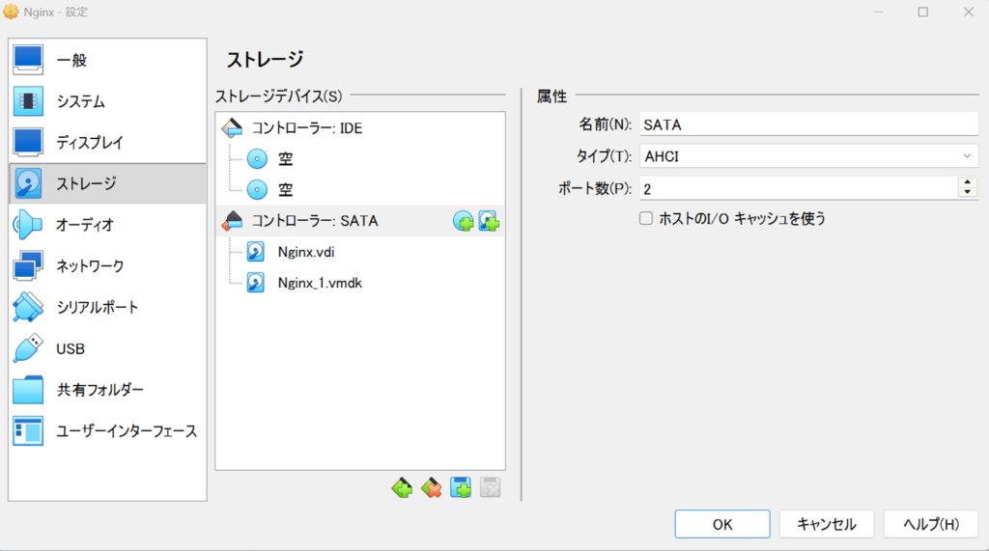The image size is (989, 551).
Task: Select the Nginx_1.vmdk disk entry
Action: [319, 283]
